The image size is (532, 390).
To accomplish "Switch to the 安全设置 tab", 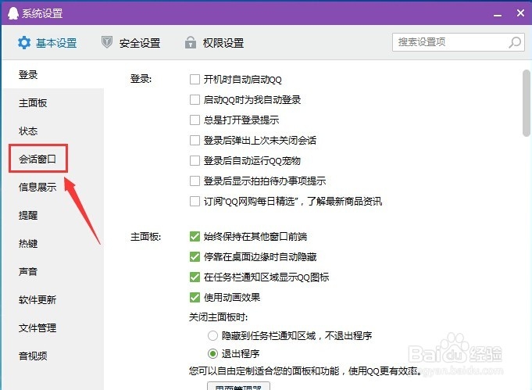I will (x=131, y=43).
